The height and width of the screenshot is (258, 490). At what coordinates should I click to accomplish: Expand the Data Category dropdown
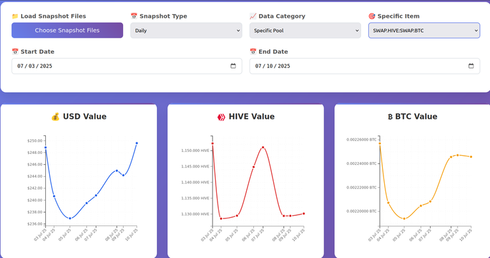305,31
